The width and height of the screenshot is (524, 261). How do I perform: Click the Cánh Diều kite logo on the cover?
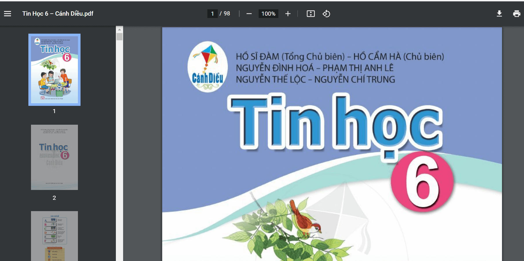[207, 67]
